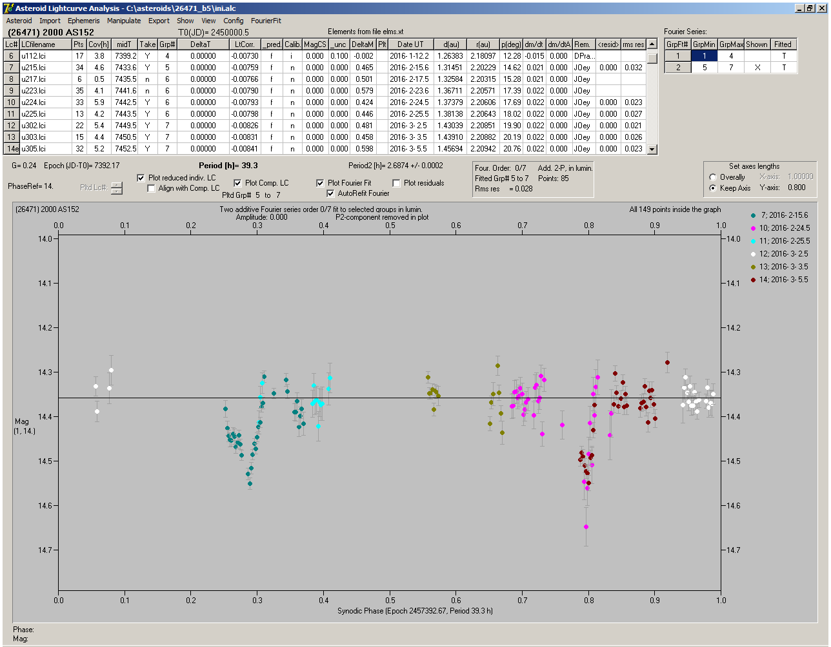Image resolution: width=831 pixels, height=647 pixels.
Task: Open the FourierFit menu
Action: pyautogui.click(x=266, y=21)
